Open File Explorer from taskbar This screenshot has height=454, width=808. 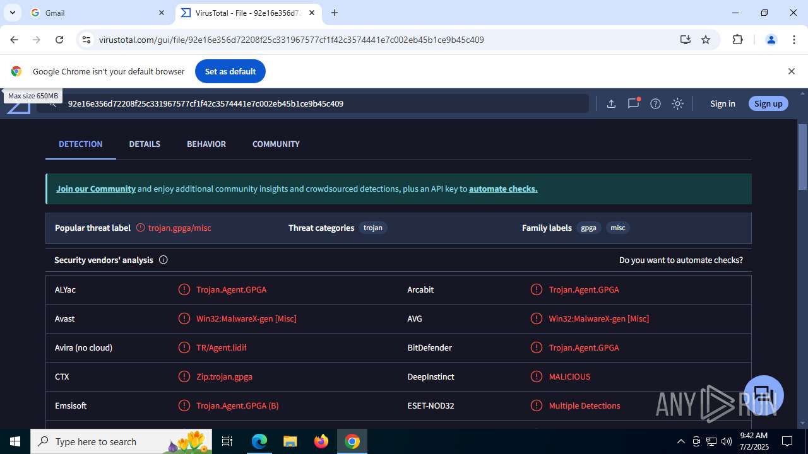(x=290, y=441)
